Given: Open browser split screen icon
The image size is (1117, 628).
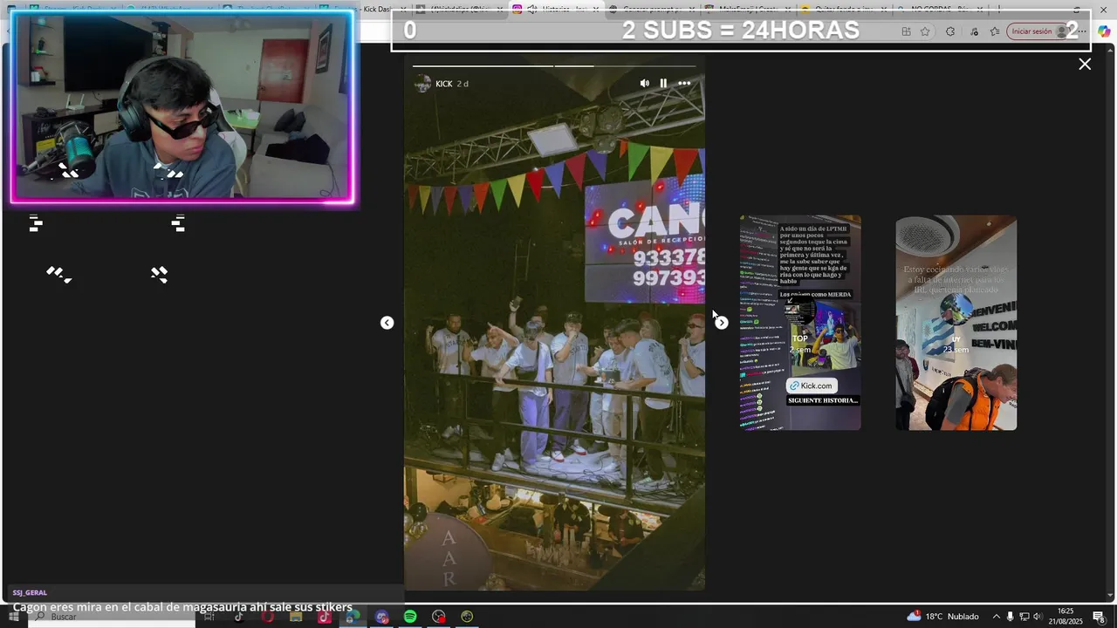Looking at the screenshot, I should click(906, 31).
